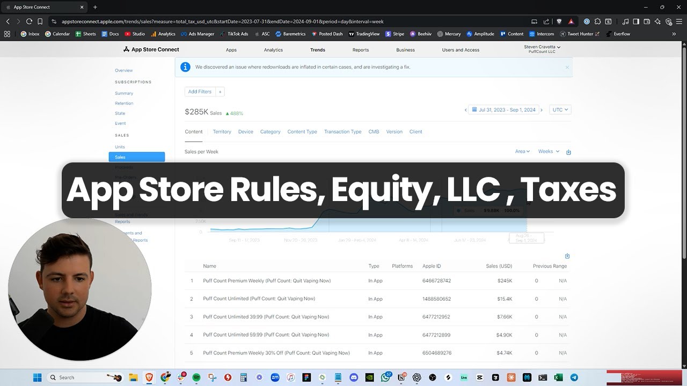Viewport: 687px width, 386px height.
Task: Open the Sheets bookmark
Action: coord(85,34)
